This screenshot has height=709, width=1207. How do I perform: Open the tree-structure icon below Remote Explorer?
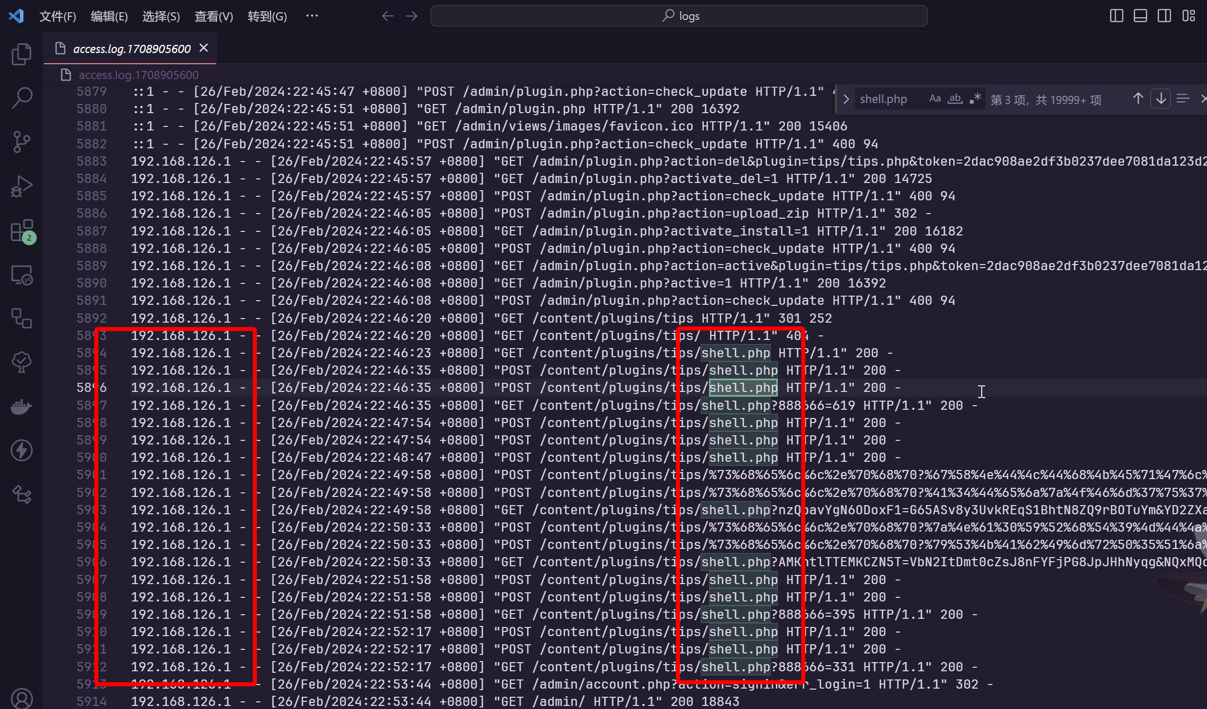click(x=21, y=319)
